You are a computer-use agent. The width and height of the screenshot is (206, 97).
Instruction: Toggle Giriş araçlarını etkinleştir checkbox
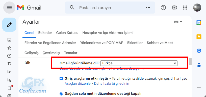point(61,78)
